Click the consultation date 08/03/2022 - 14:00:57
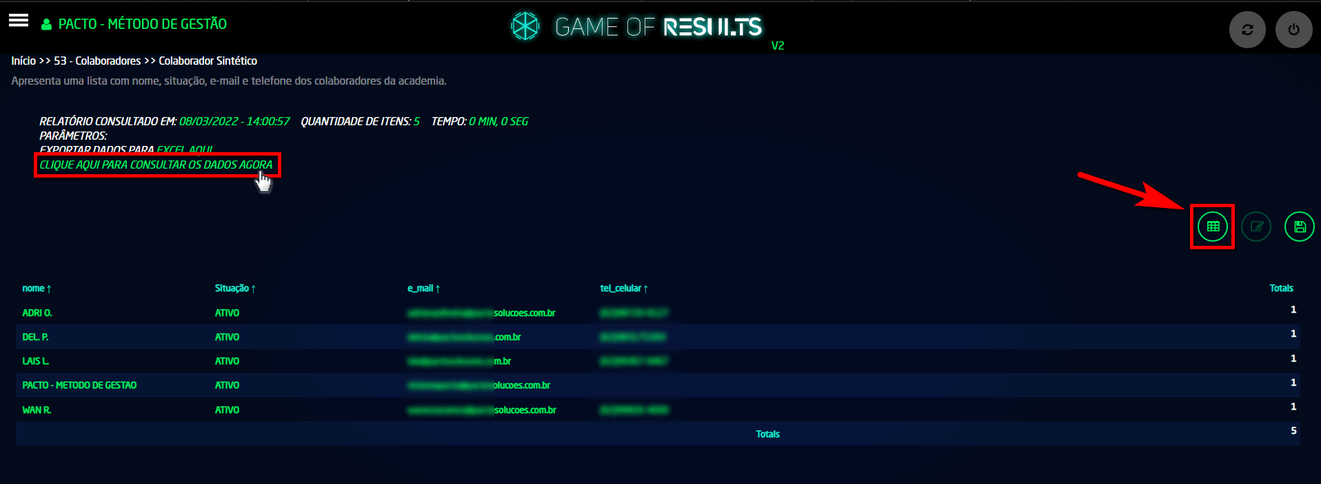Image resolution: width=1321 pixels, height=484 pixels. tap(234, 121)
